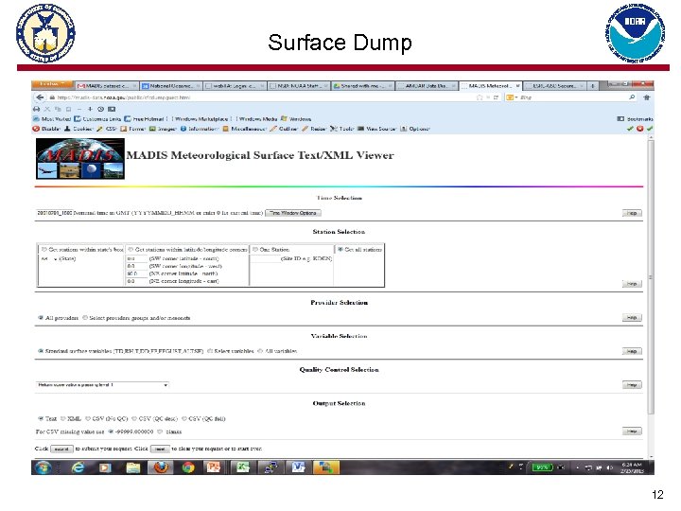Open View Source in Web Developer toolbar
Screen dimensions: 681x511
[376, 129]
